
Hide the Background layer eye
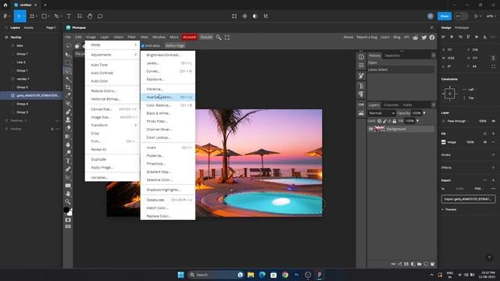pos(371,129)
